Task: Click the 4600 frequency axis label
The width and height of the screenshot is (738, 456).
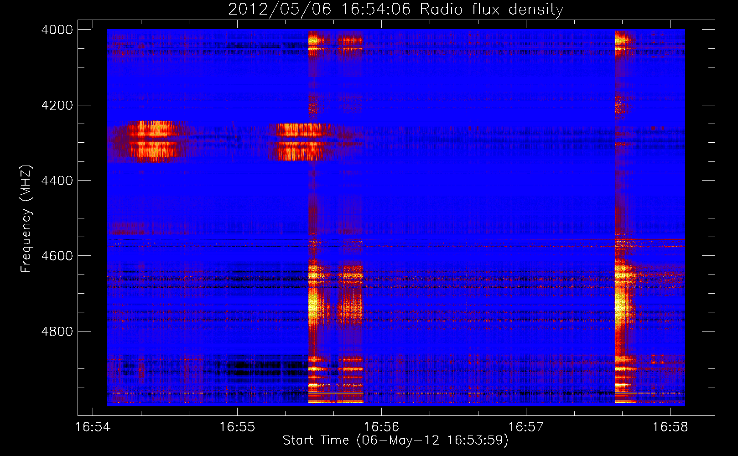Action: (x=57, y=256)
